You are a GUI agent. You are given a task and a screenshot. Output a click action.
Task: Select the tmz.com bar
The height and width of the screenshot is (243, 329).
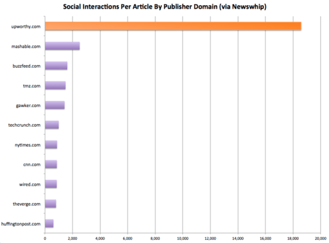[55, 85]
